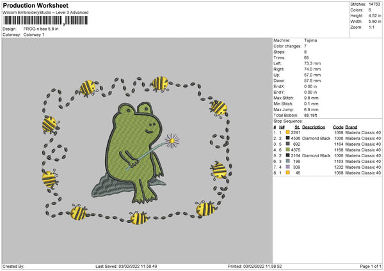The width and height of the screenshot is (384, 271).
Task: Pick the purple swatch beside 309
Action: (x=287, y=167)
